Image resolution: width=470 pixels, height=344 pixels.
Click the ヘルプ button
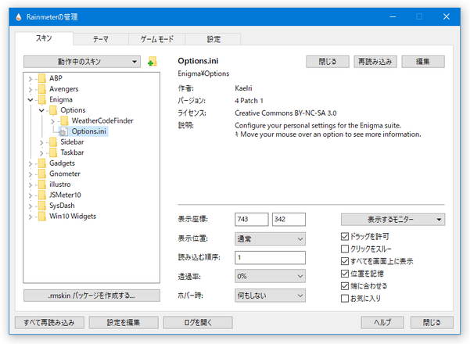click(x=382, y=322)
